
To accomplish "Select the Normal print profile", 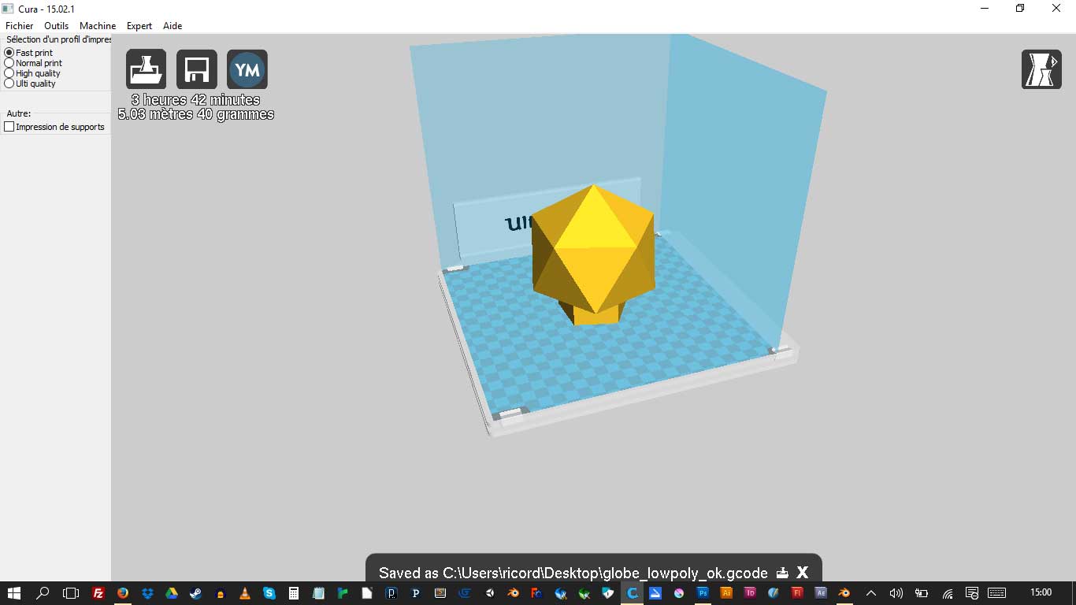I will 9,63.
